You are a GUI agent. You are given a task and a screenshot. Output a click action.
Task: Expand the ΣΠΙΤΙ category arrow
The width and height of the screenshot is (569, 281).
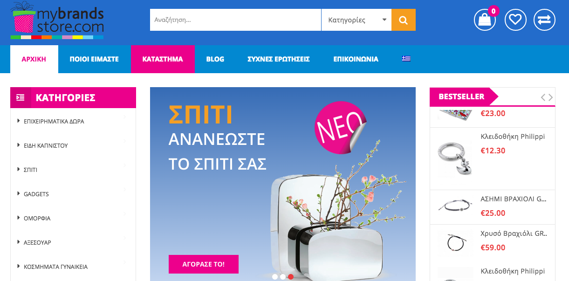tap(125, 165)
